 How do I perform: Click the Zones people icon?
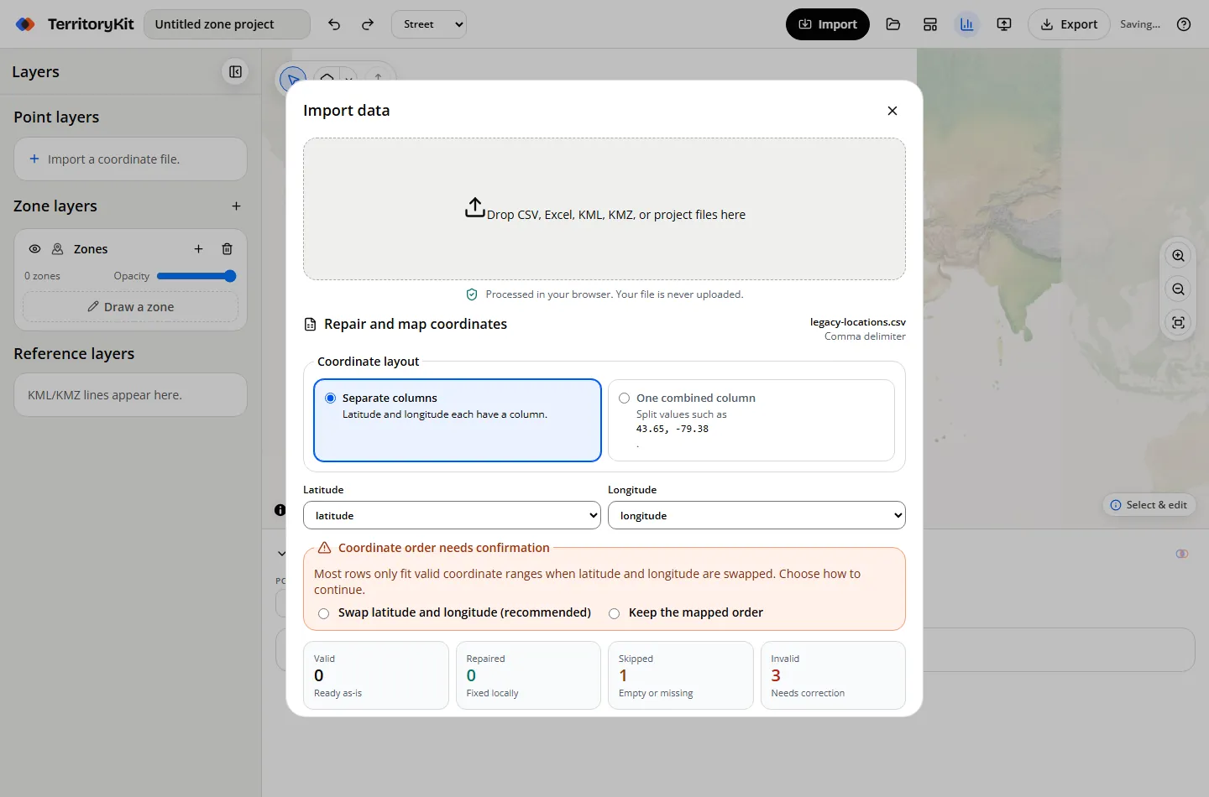tap(58, 249)
